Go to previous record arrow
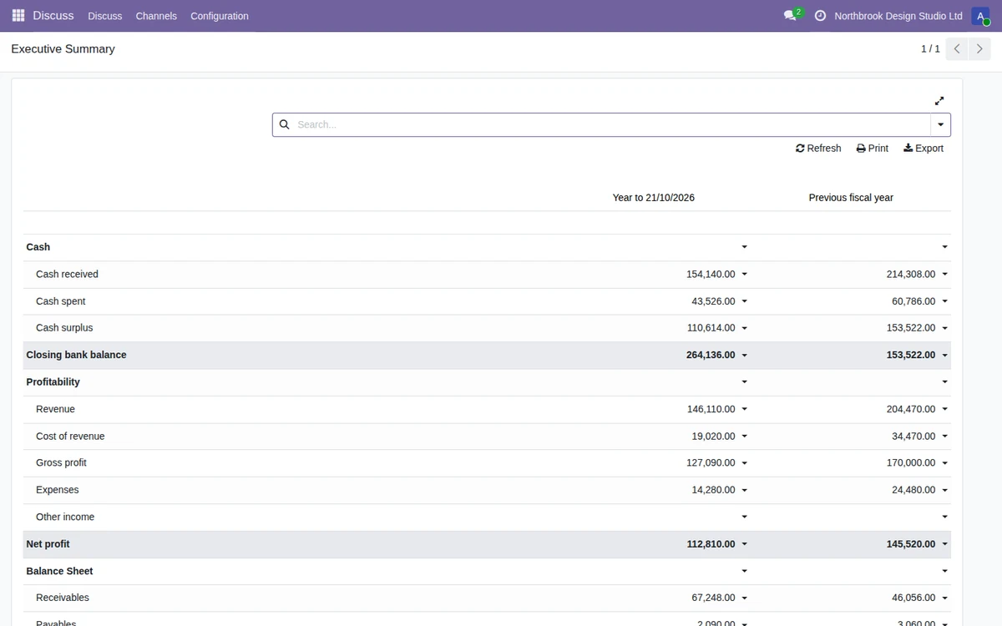 tap(957, 49)
